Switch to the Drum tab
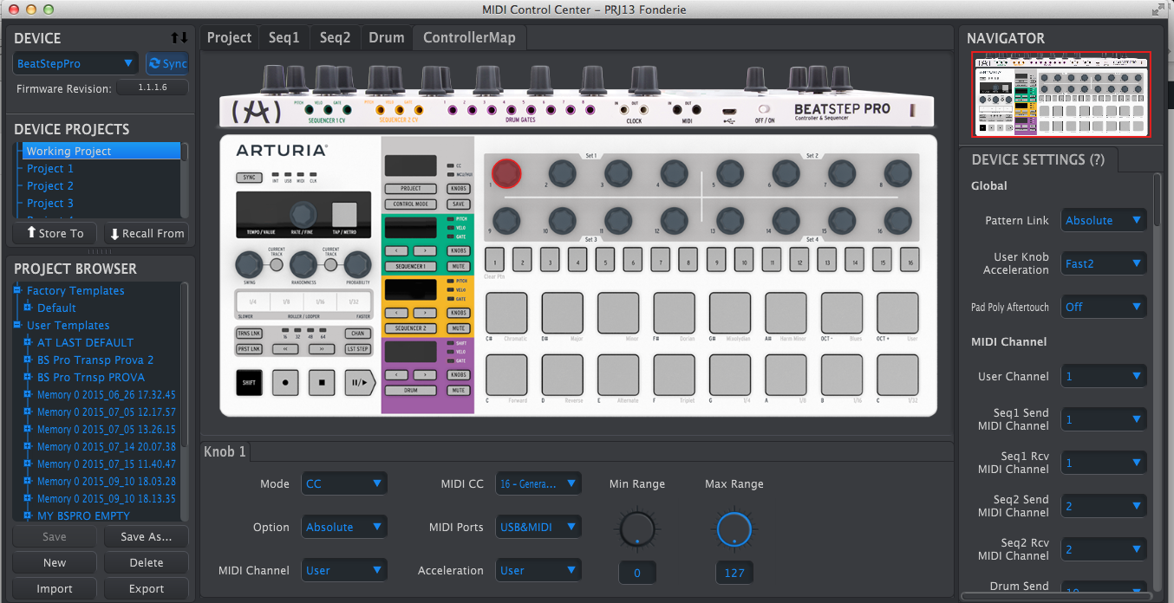 click(x=387, y=37)
